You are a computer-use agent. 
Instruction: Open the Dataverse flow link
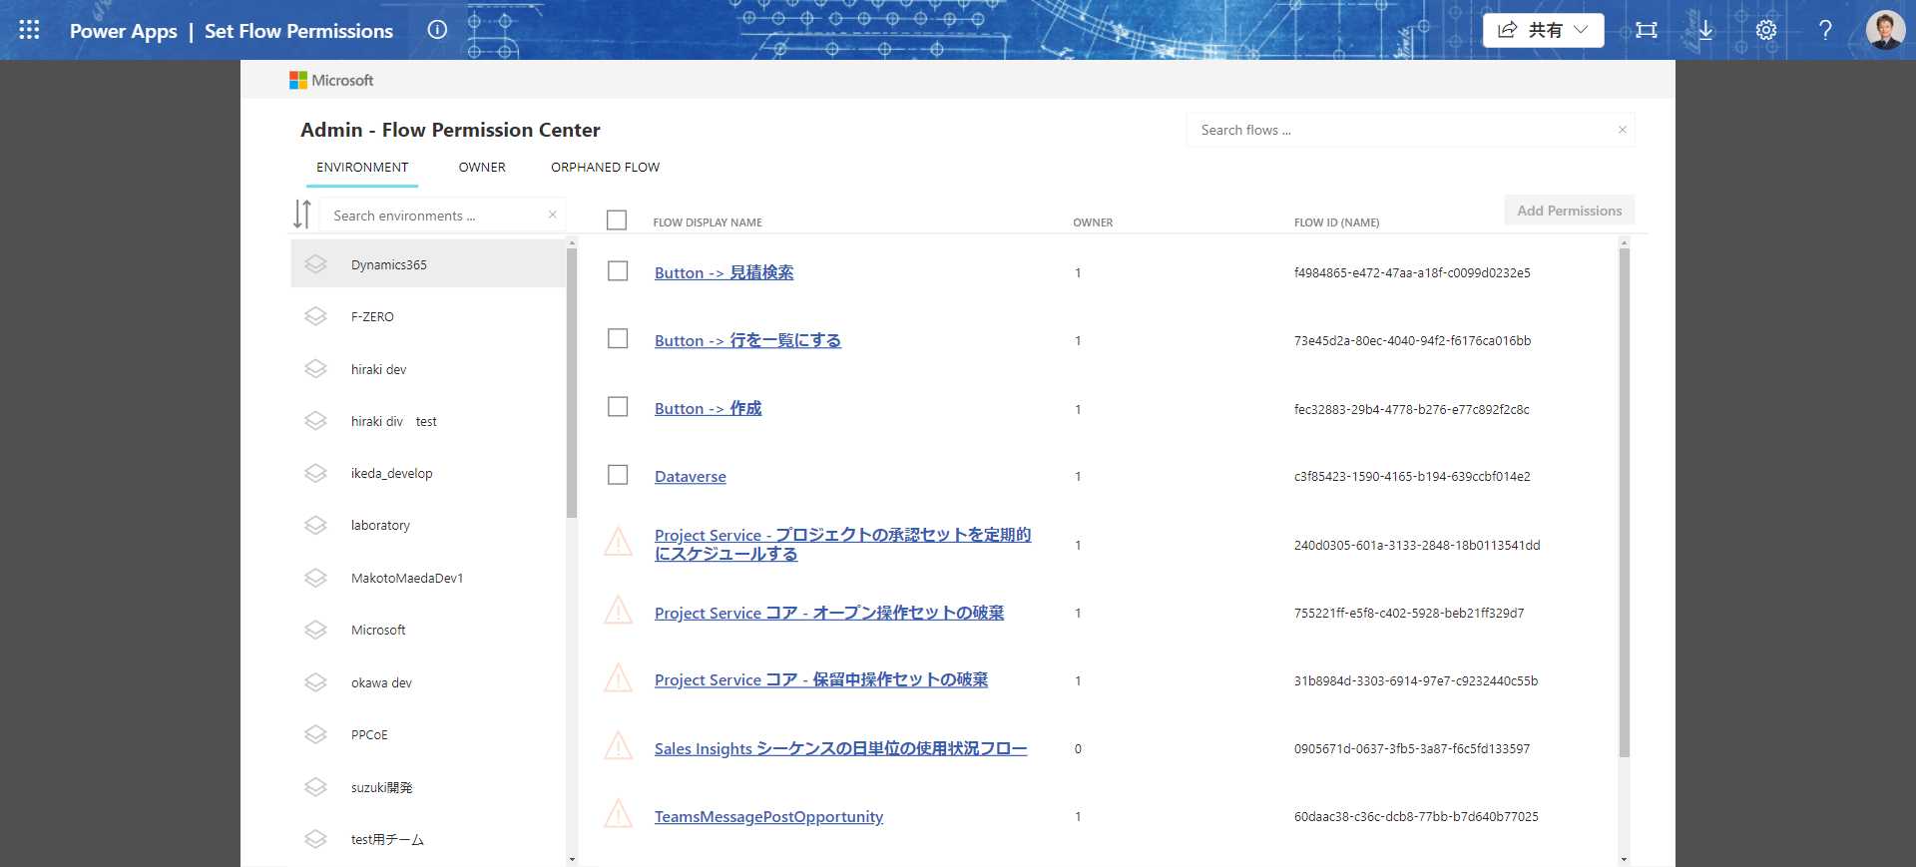point(691,477)
